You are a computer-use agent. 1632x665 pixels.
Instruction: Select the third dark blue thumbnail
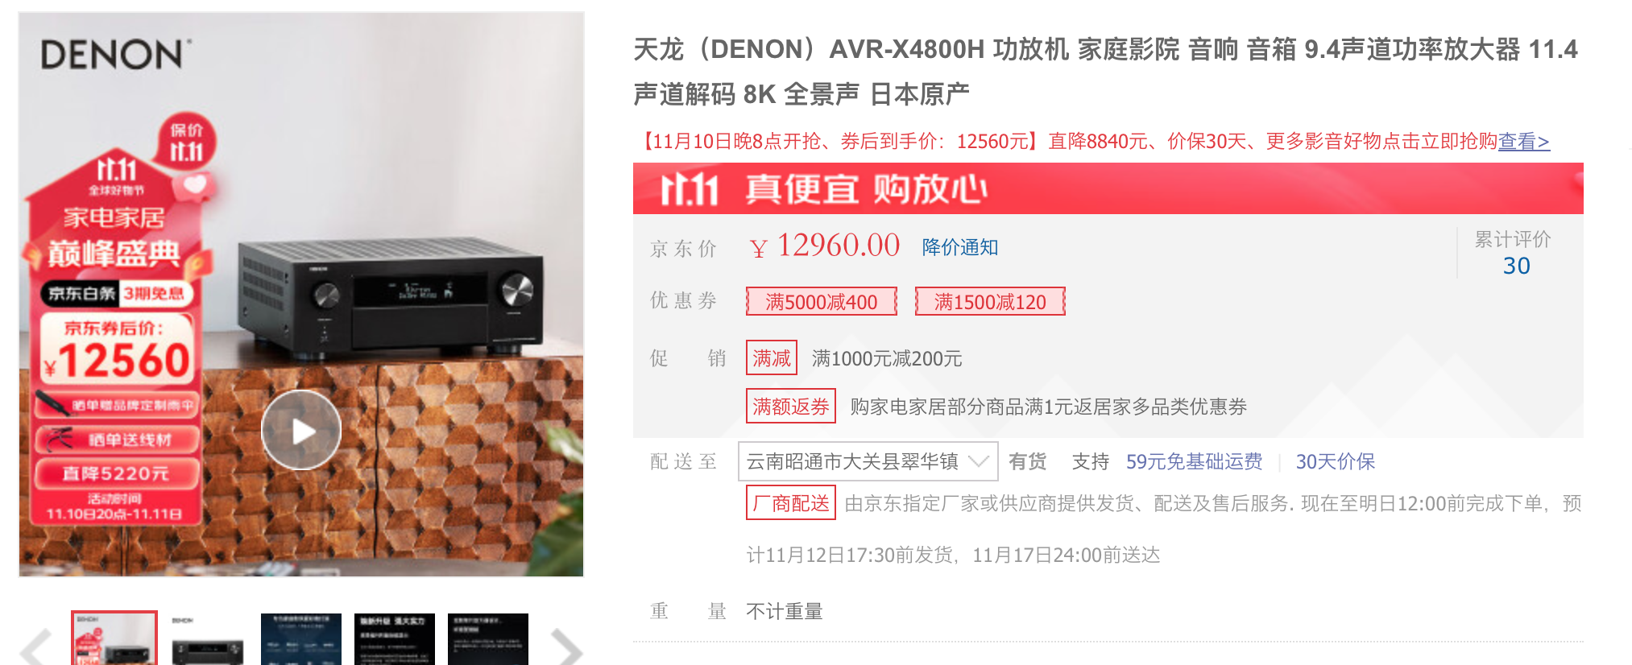pyautogui.click(x=301, y=639)
